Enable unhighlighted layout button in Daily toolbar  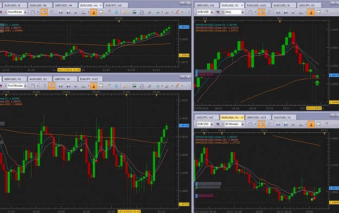(x=270, y=12)
